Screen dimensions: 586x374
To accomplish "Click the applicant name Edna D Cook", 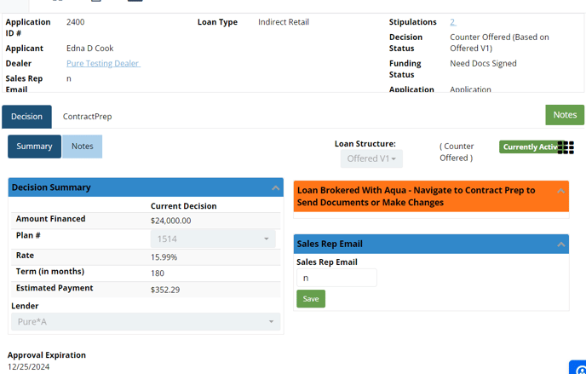I will pyautogui.click(x=90, y=49).
